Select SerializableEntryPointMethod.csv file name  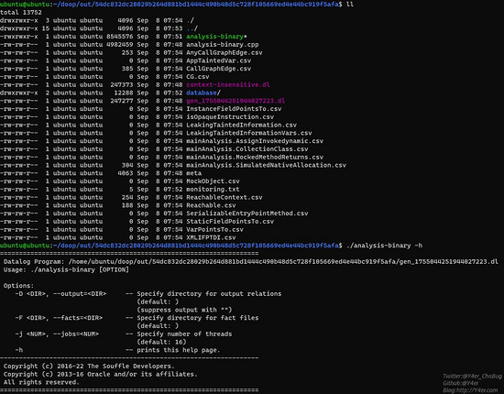tap(247, 213)
